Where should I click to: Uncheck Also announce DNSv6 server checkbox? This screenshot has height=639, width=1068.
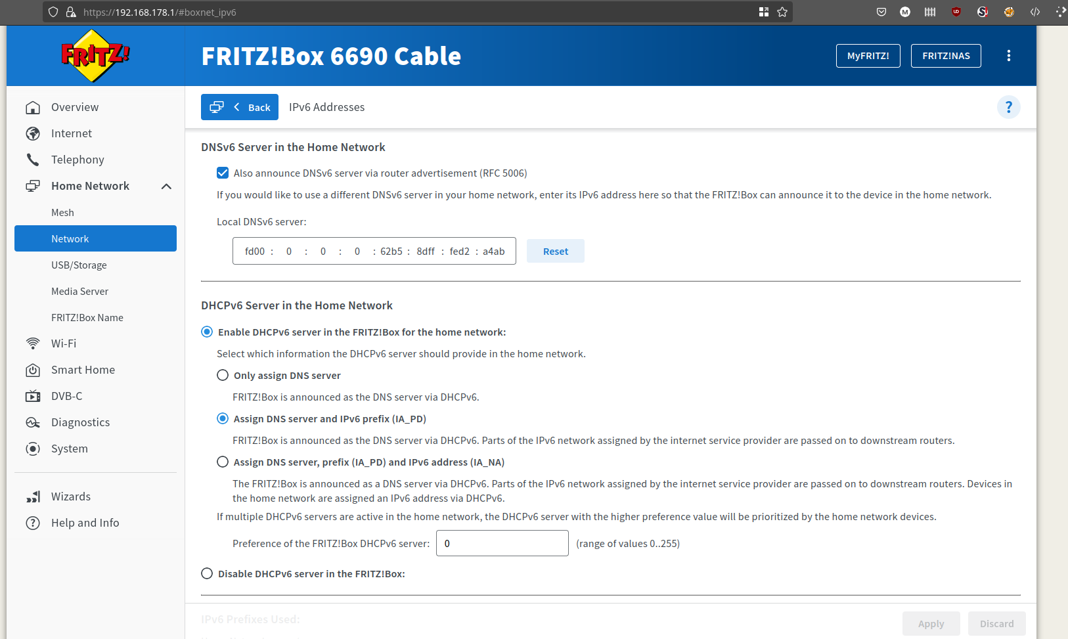223,173
